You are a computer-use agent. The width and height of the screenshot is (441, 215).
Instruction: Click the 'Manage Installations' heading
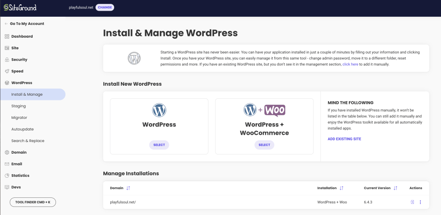click(131, 173)
